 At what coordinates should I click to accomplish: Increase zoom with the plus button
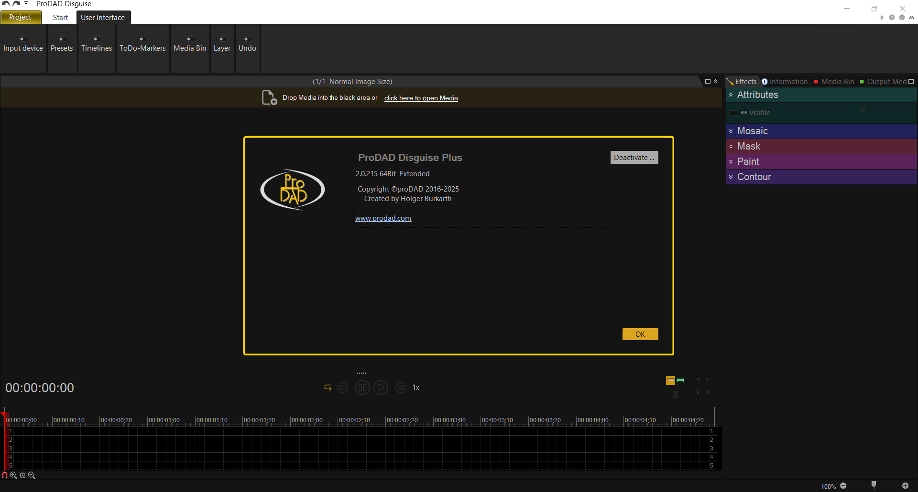(905, 486)
